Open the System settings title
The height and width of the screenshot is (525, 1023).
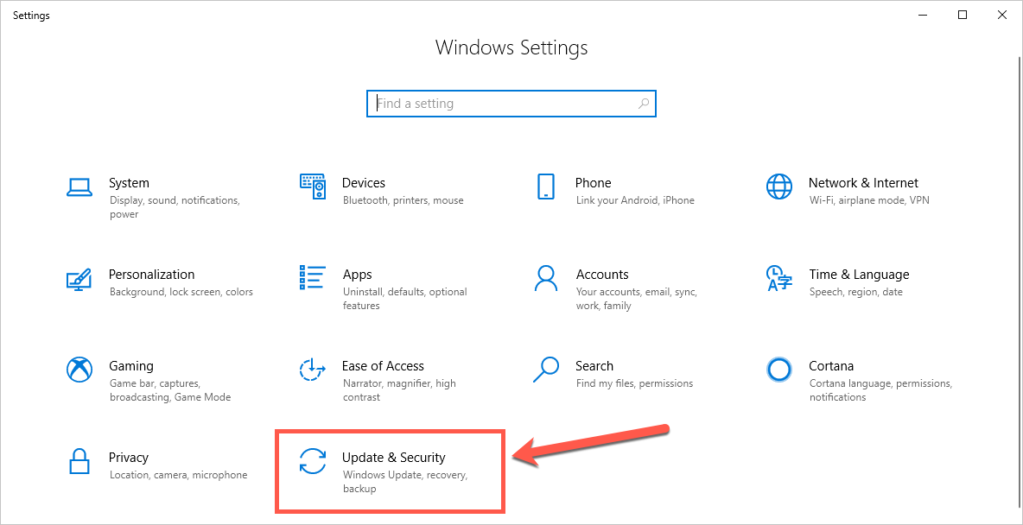[130, 183]
